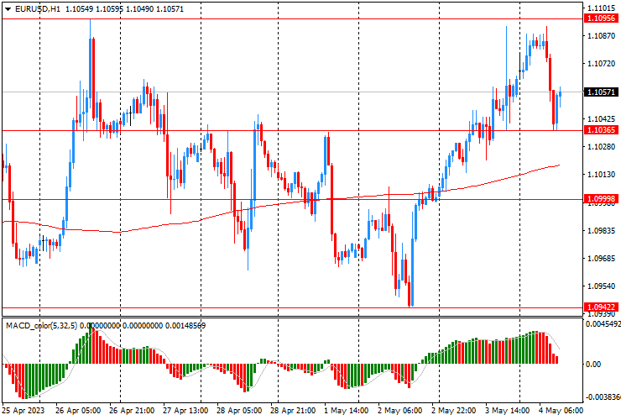
Task: Click the 1.09835 price scale value
Action: 602,231
